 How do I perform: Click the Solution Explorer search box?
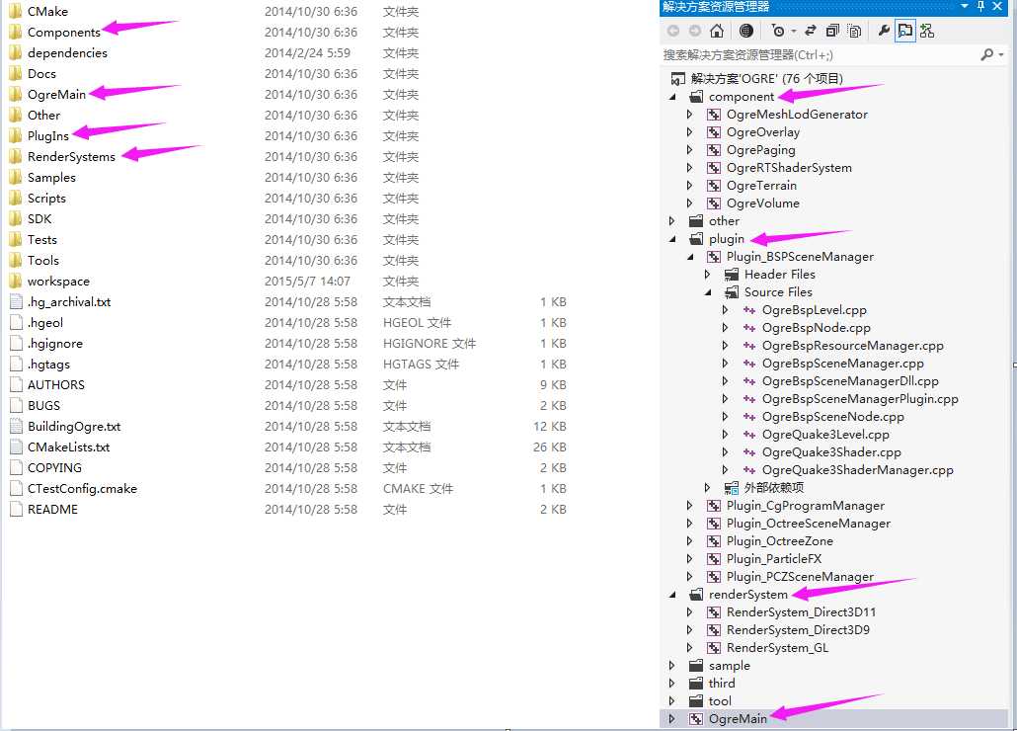tap(820, 55)
